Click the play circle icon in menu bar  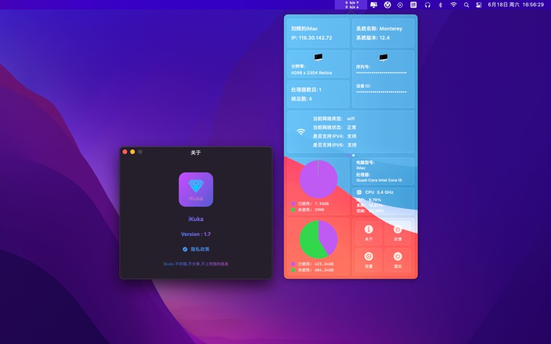tap(400, 5)
